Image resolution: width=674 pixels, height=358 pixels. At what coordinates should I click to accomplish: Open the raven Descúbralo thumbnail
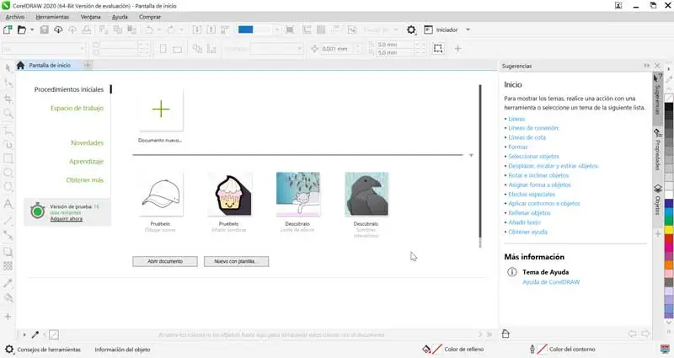click(366, 194)
